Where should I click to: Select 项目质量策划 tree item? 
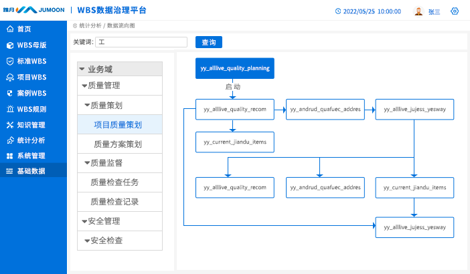120,124
